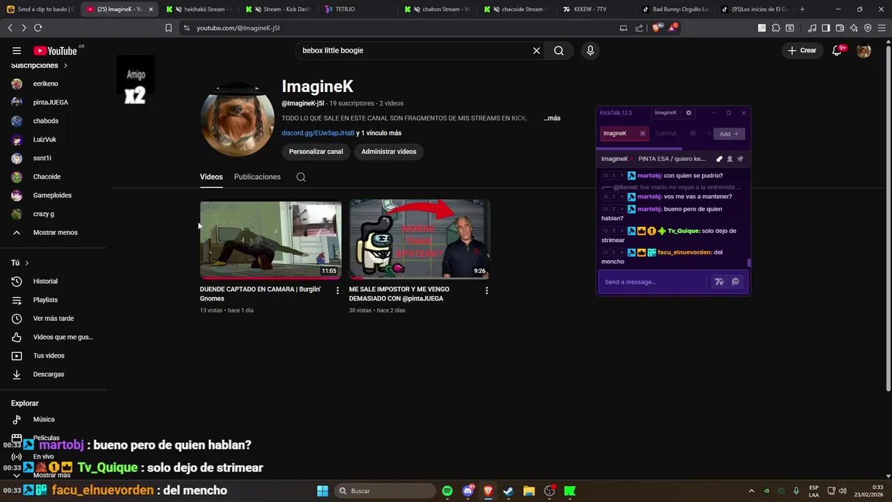Open the Windows Start menu
Screen dimensions: 892x502
[323, 491]
